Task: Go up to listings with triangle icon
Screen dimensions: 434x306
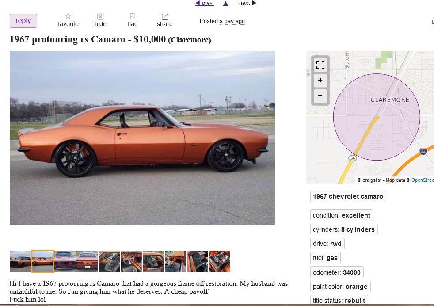Action: coord(225,3)
